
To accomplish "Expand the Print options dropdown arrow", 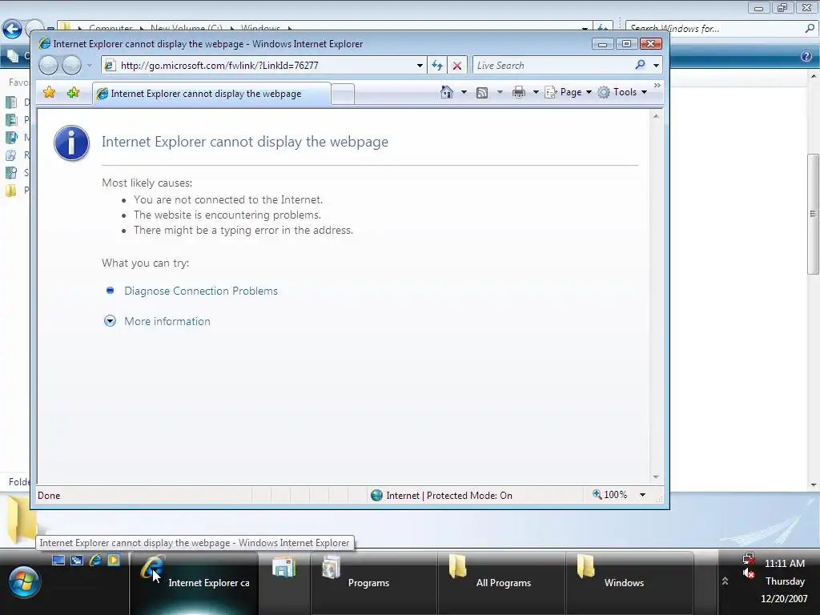I will [536, 92].
